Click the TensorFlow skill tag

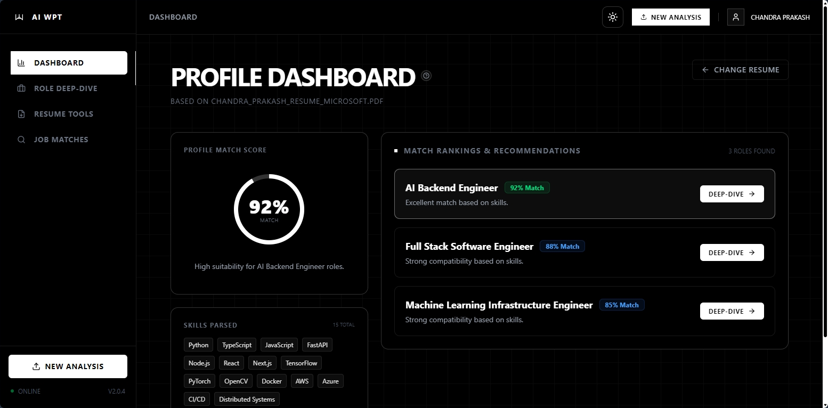pyautogui.click(x=301, y=363)
